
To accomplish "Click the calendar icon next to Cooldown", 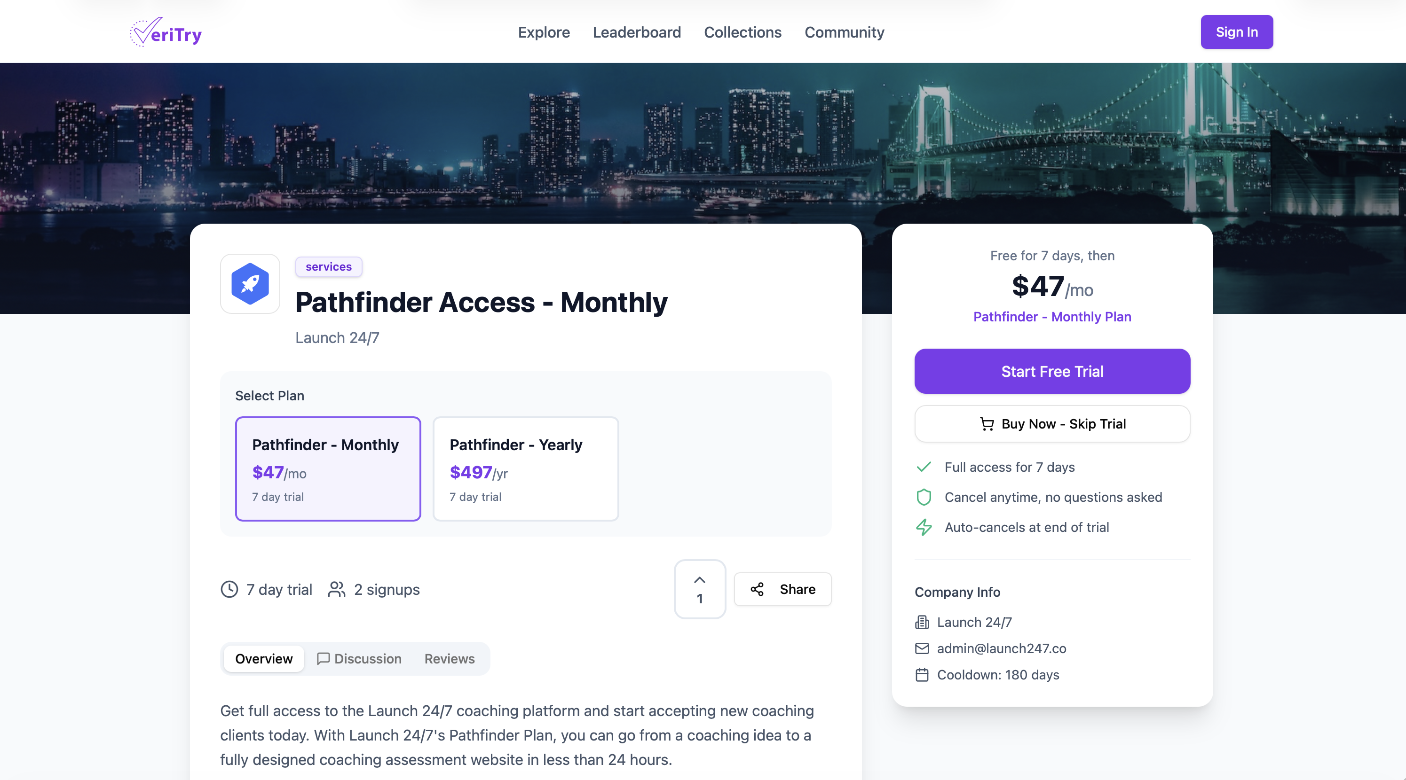I will tap(922, 675).
